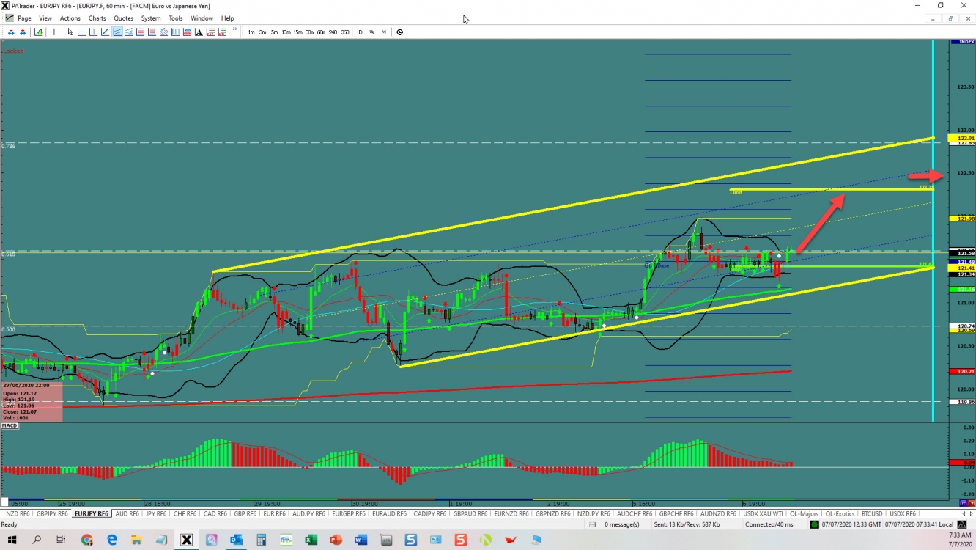The height and width of the screenshot is (550, 976).
Task: Open the Tools menu
Action: [176, 18]
